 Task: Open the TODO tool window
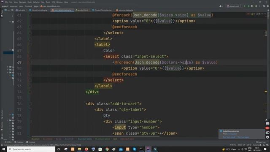8,142
